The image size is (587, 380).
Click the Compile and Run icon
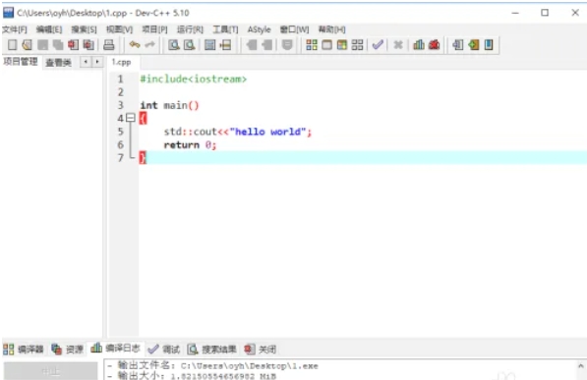coord(342,45)
